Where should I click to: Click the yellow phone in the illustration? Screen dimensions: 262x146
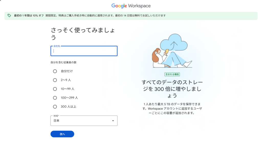point(167,51)
